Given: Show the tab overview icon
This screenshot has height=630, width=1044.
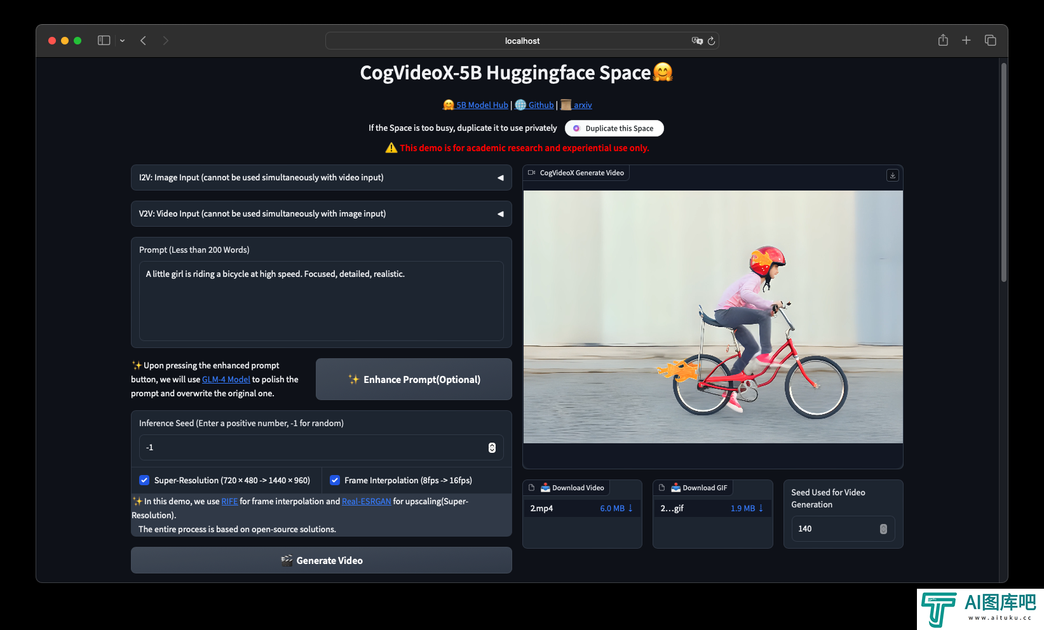Looking at the screenshot, I should pos(990,40).
